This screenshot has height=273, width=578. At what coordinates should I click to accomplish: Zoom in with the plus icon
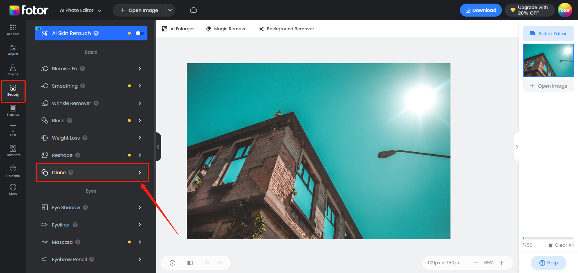pyautogui.click(x=502, y=263)
